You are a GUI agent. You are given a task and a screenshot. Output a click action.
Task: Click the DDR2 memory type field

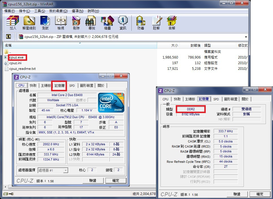(x=191, y=109)
